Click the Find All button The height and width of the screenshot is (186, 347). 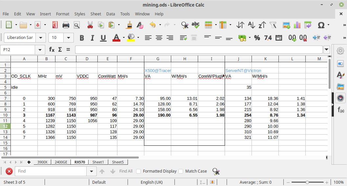point(126,171)
